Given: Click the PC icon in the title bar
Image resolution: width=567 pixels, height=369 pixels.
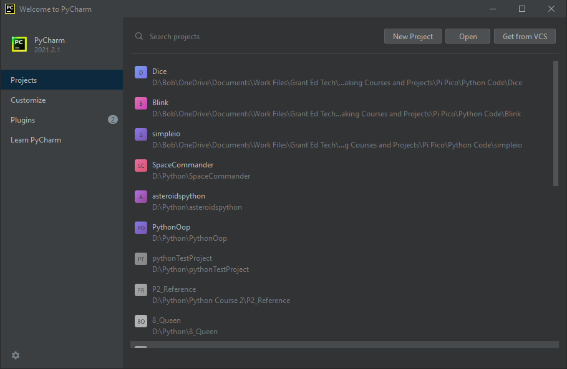Looking at the screenshot, I should [9, 9].
